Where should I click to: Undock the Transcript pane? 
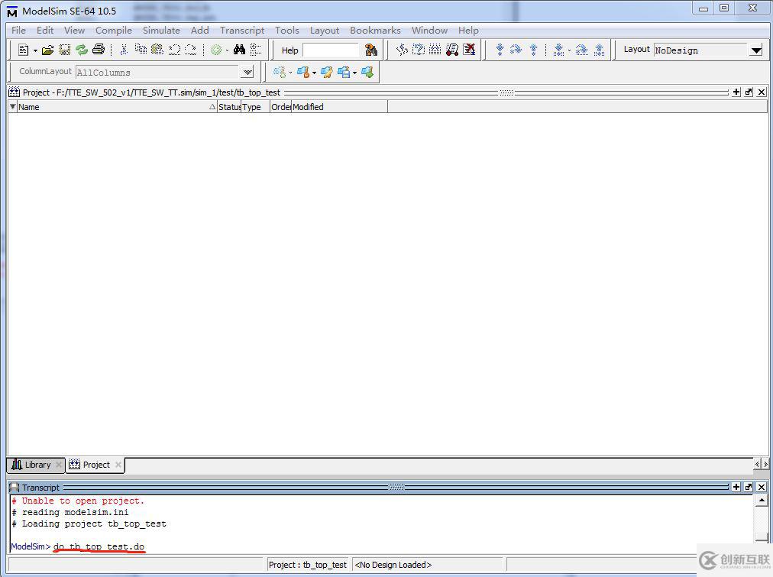point(749,487)
